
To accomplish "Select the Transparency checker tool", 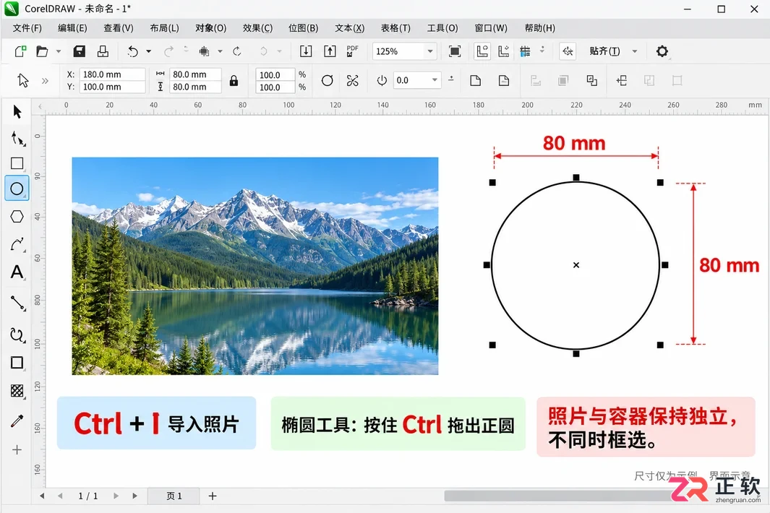I will 17,391.
